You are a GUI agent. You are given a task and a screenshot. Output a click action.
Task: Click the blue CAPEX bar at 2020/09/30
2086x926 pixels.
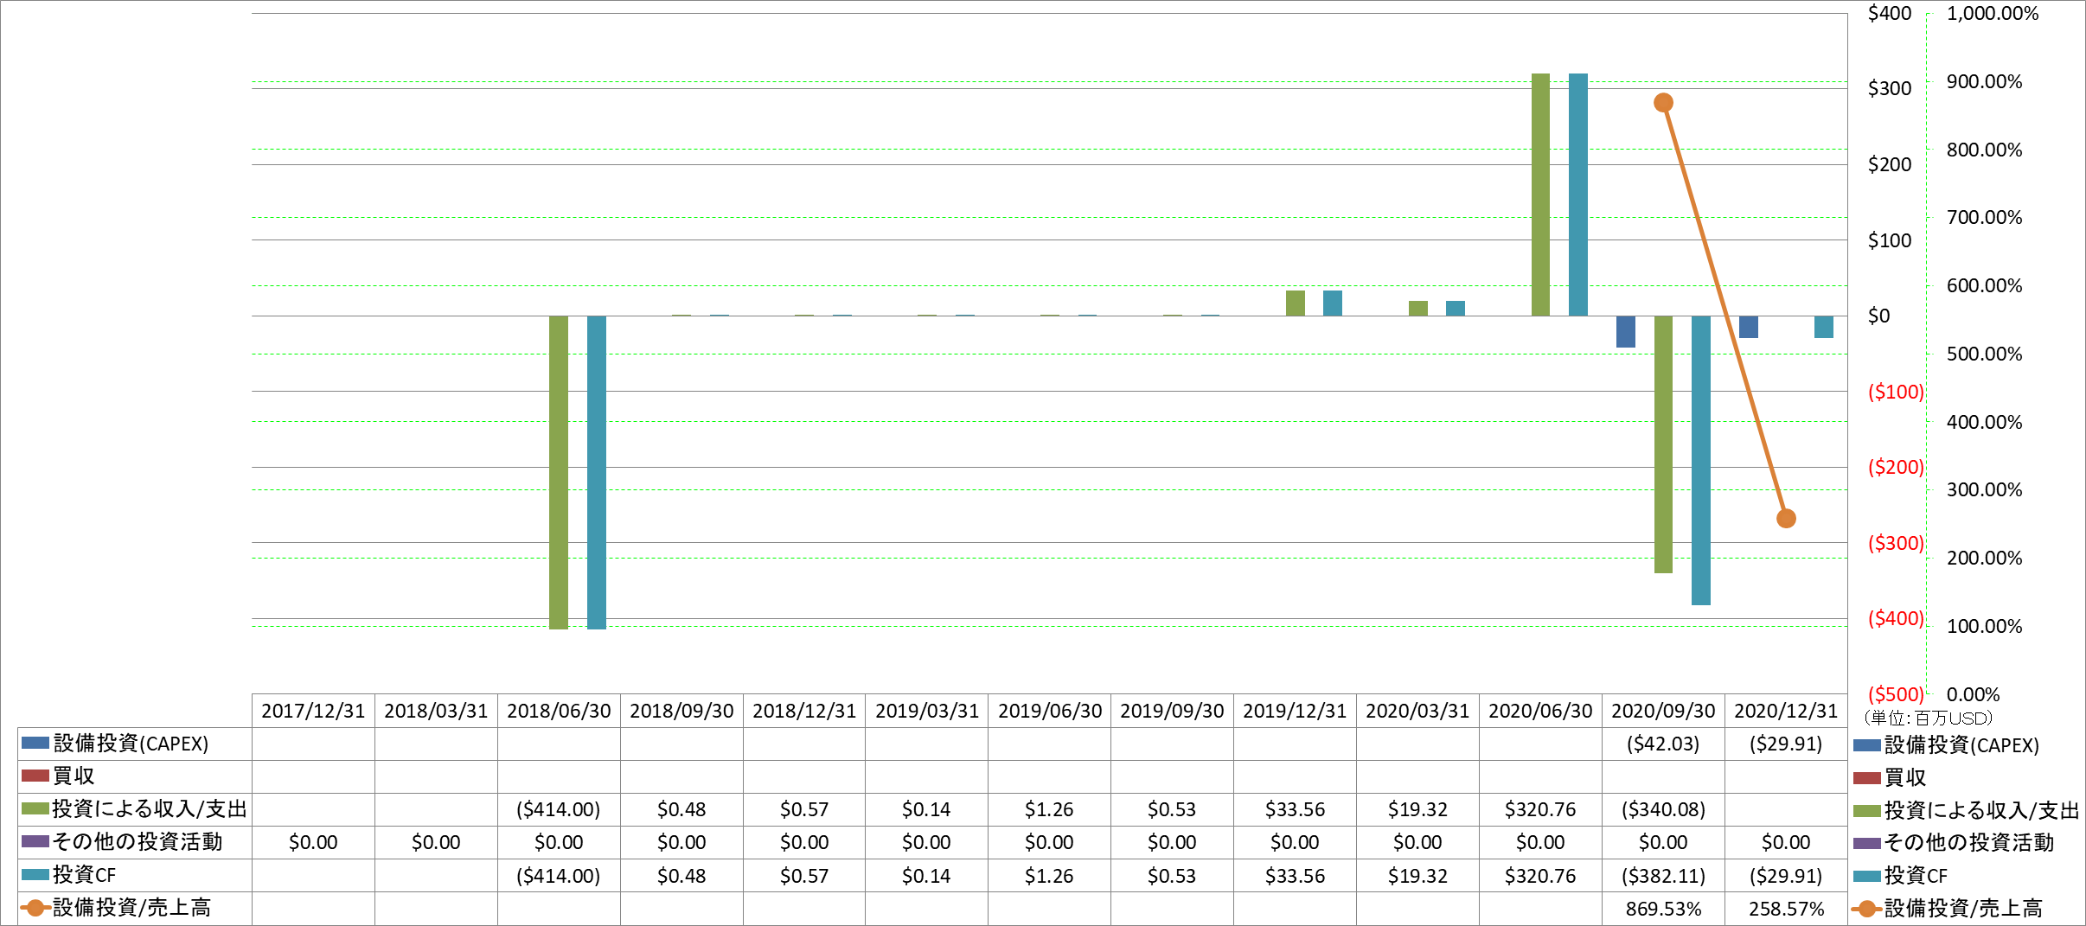tap(1626, 332)
